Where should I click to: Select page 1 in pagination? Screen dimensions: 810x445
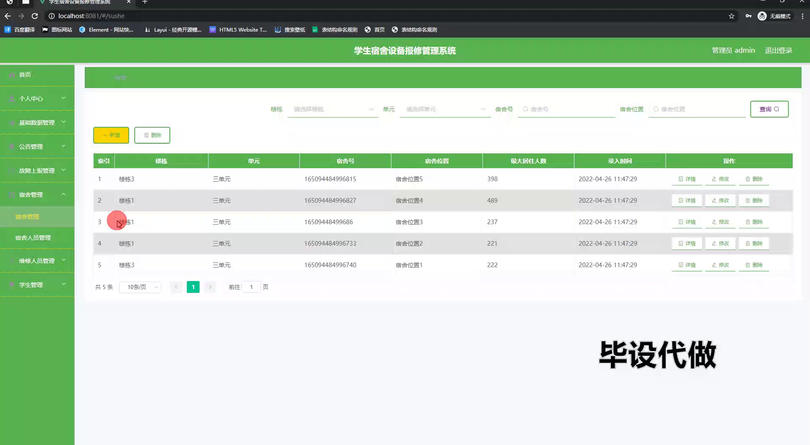click(x=193, y=287)
